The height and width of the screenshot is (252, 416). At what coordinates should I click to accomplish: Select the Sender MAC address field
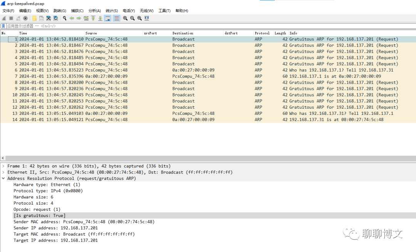[x=84, y=222]
